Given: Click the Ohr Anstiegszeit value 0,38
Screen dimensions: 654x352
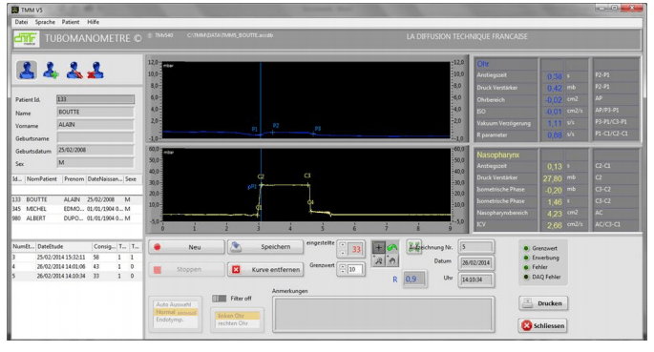Looking at the screenshot, I should tap(555, 76).
